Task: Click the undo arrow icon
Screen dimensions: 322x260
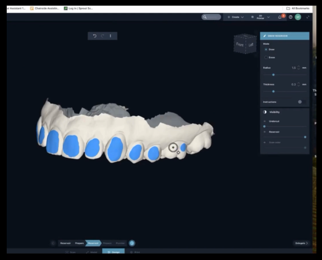Action: click(x=94, y=36)
